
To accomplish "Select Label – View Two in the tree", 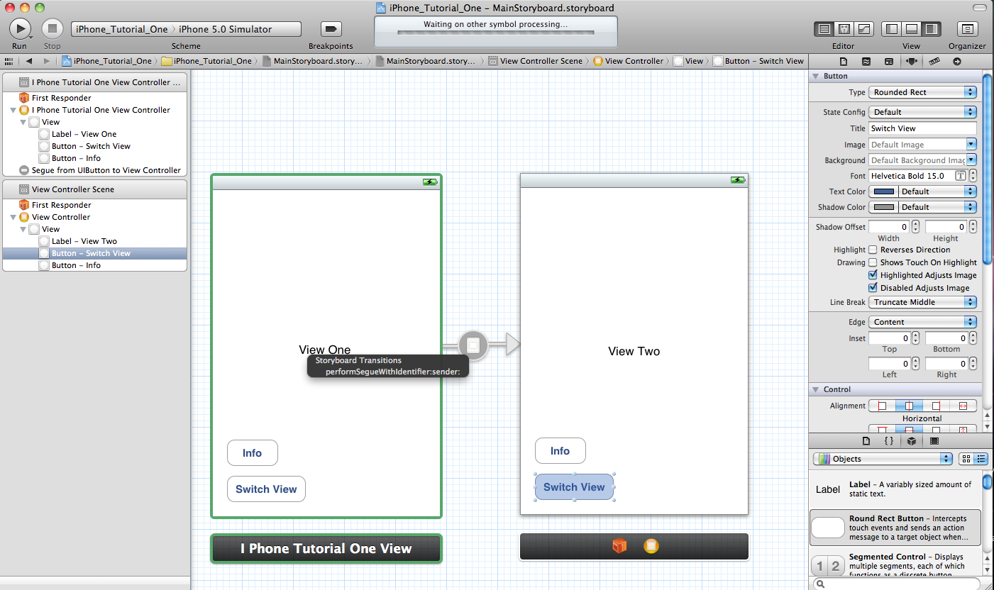I will tap(85, 240).
